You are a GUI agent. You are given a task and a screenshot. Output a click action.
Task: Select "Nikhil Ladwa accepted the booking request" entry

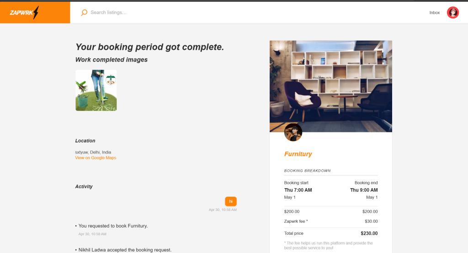pos(125,250)
